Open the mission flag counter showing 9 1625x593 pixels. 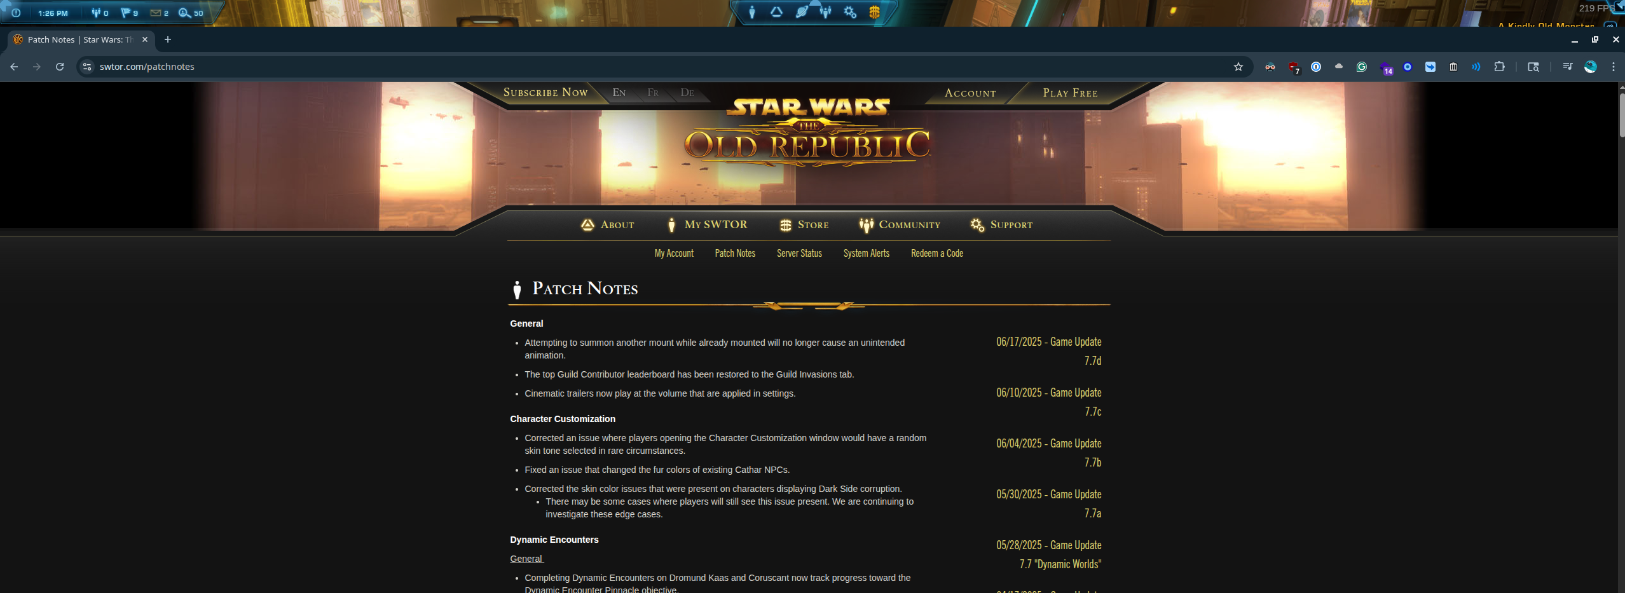(x=130, y=13)
